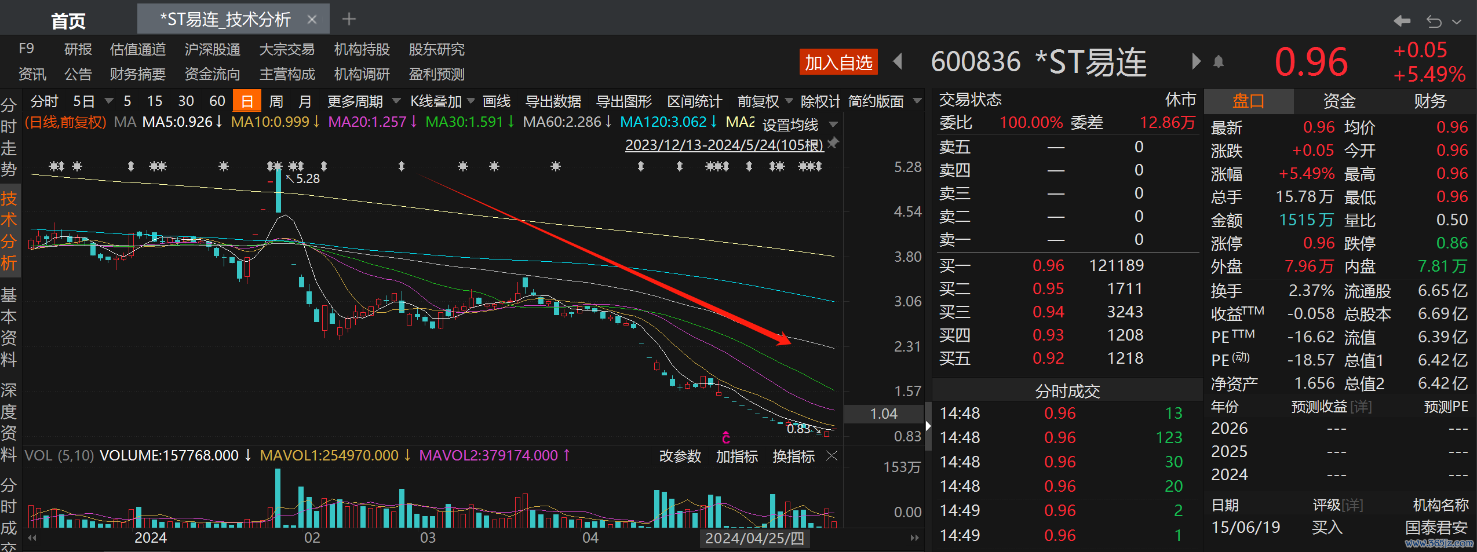Click the back arrow at the top right
This screenshot has width=1477, height=552.
pos(1402,21)
